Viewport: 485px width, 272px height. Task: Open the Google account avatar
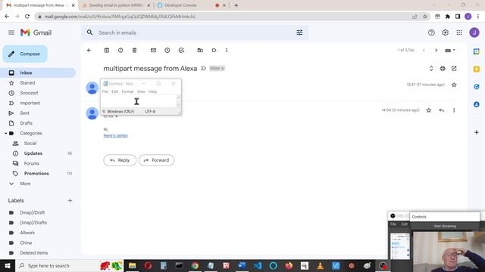pos(474,32)
